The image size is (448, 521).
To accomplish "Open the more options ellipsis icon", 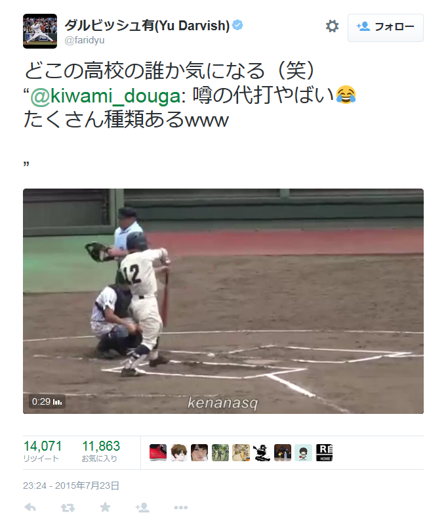I will (181, 508).
